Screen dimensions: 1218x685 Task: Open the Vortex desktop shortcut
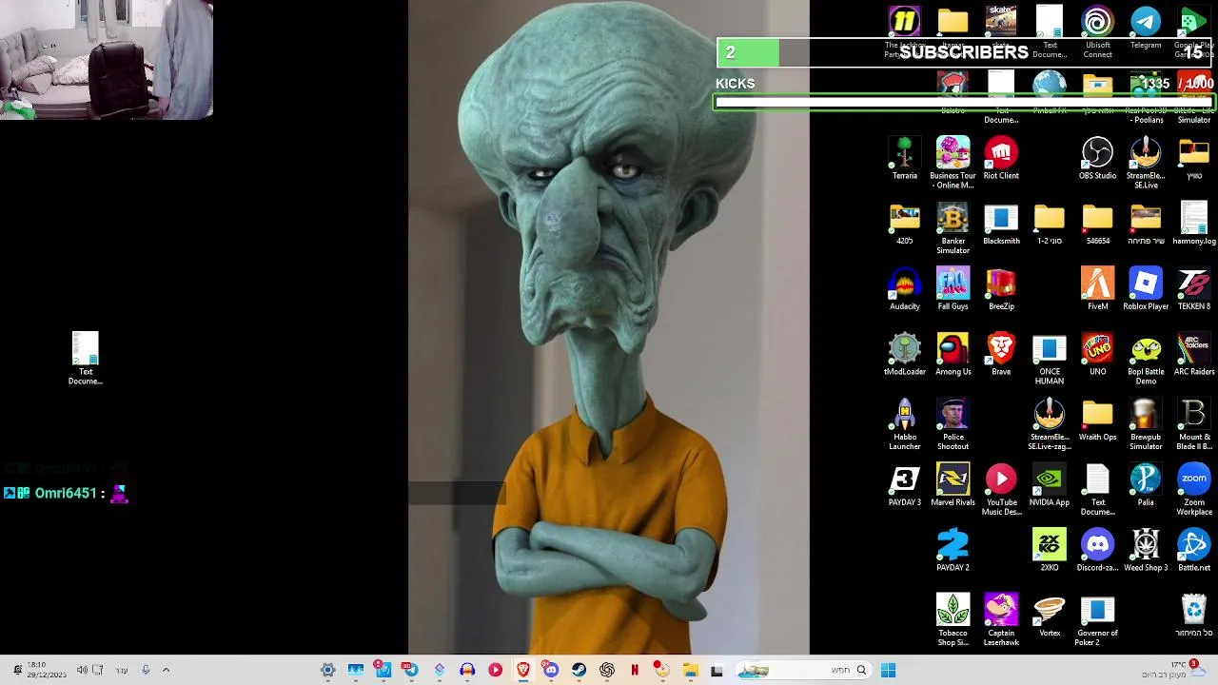point(1049,616)
